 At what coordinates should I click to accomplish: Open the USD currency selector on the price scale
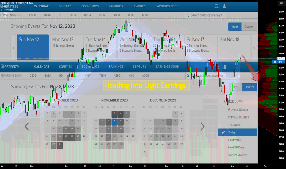coord(281,3)
